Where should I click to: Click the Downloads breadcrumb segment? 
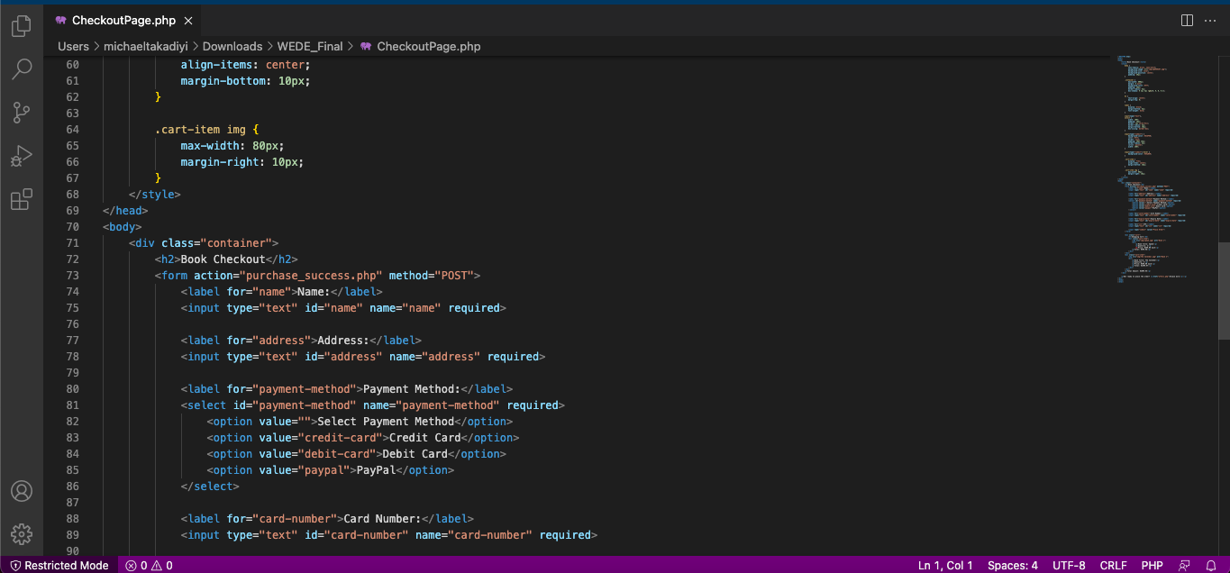[232, 46]
